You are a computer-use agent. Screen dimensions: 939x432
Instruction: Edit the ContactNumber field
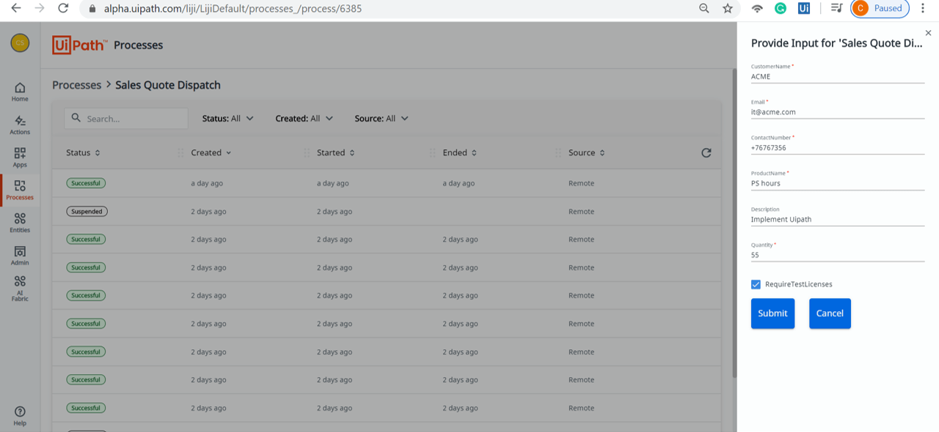838,148
